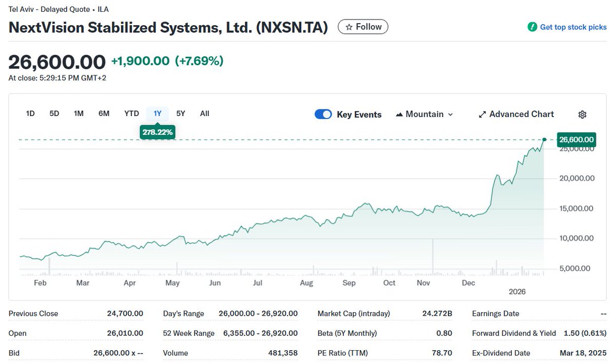Switch chart to 6M range
The width and height of the screenshot is (616, 363).
coord(104,113)
